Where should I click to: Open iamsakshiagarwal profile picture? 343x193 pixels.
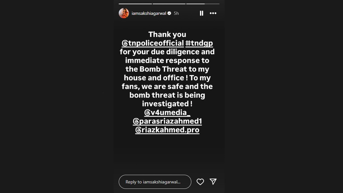click(124, 13)
